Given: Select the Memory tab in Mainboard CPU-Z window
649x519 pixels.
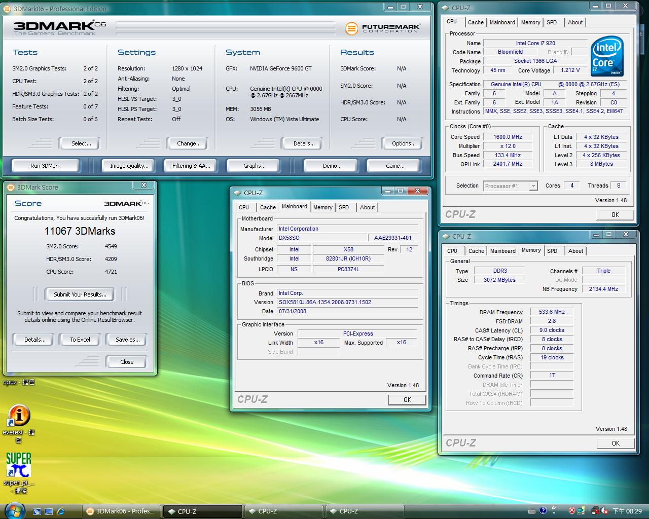Looking at the screenshot, I should coord(322,207).
